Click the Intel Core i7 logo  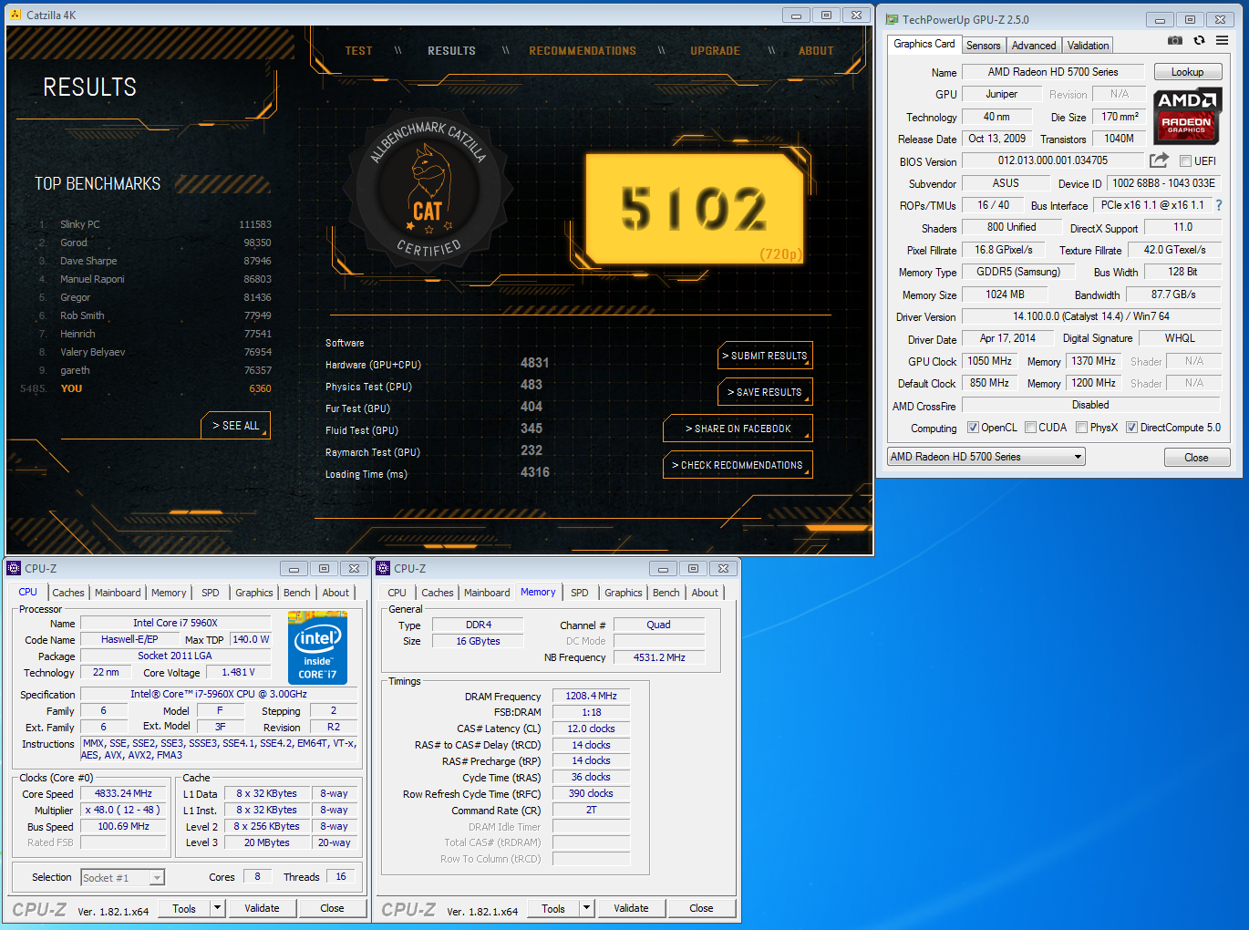[318, 648]
